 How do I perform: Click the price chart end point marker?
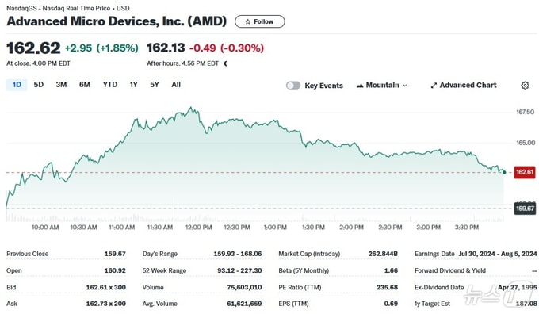pyautogui.click(x=504, y=172)
